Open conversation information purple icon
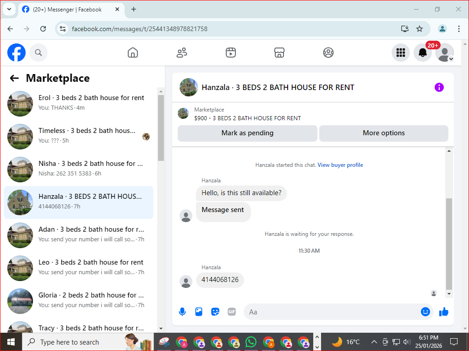469x351 pixels. tap(439, 87)
